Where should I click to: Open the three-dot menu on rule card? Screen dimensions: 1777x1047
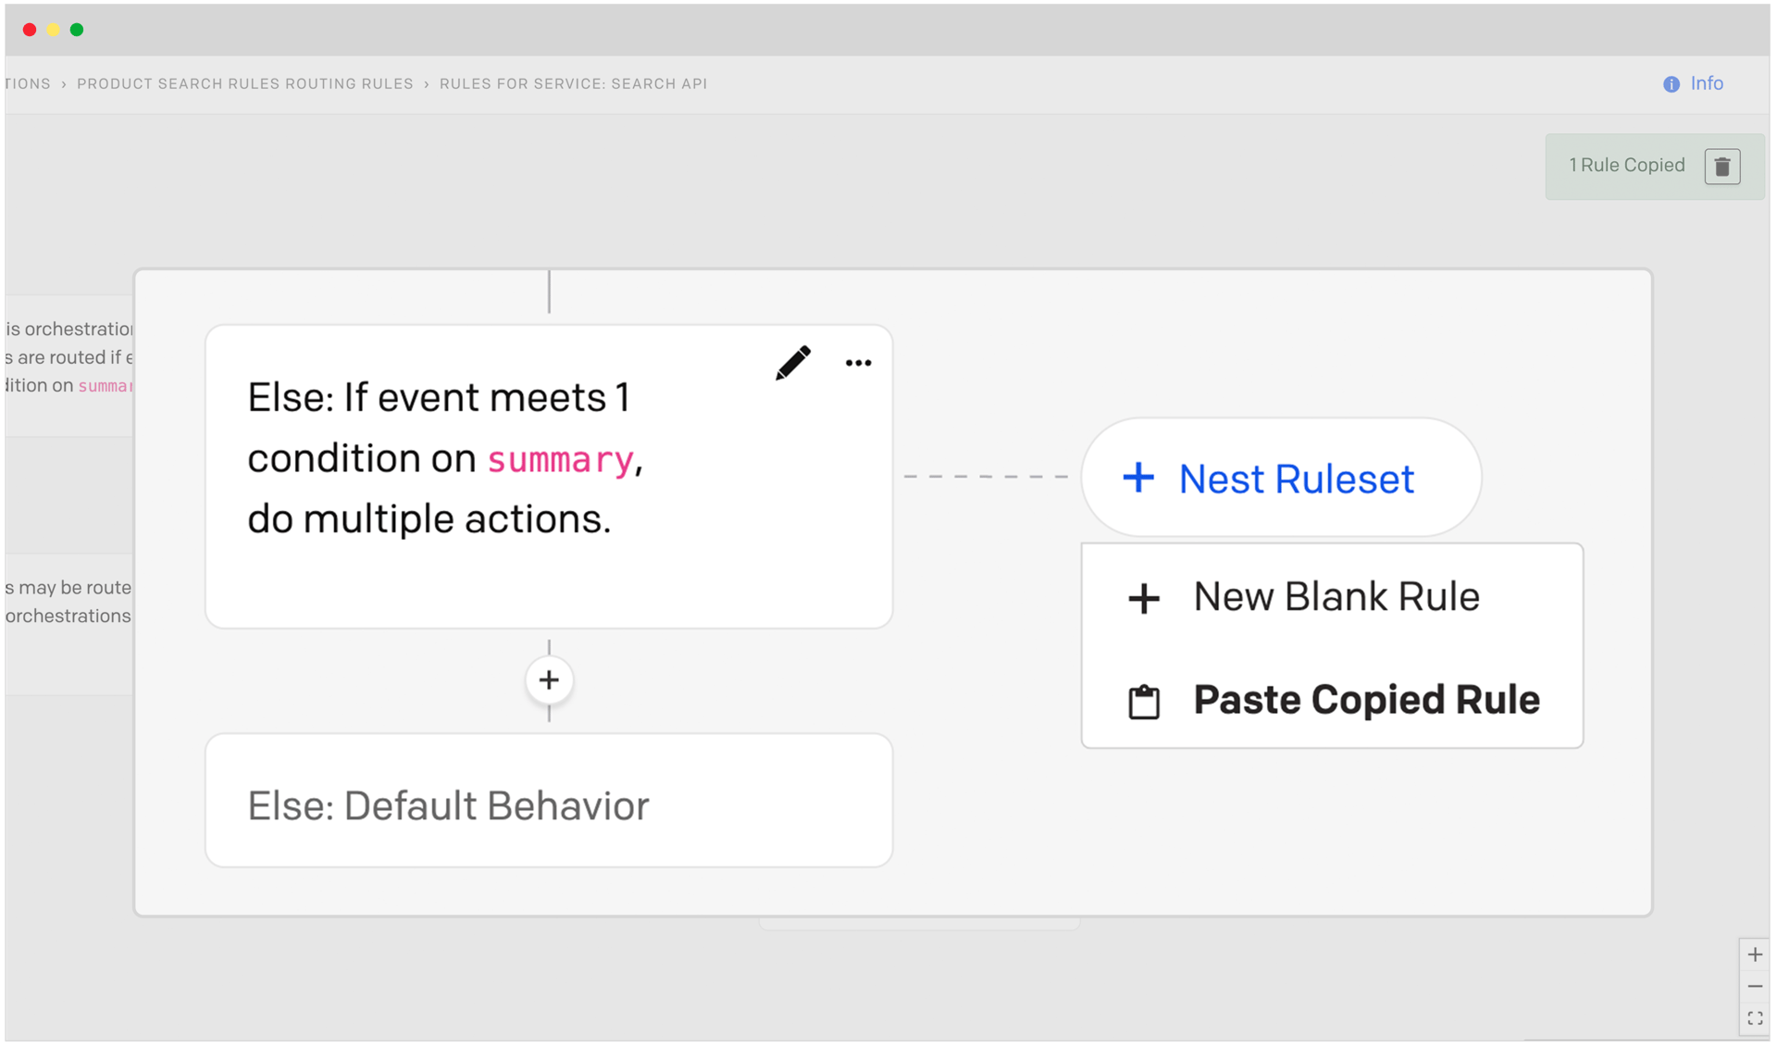click(858, 363)
